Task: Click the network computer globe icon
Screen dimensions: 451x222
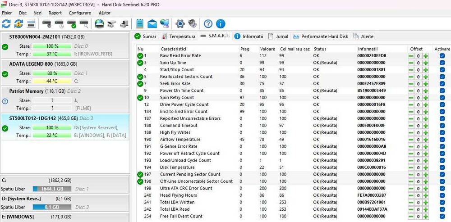Action: (165, 24)
